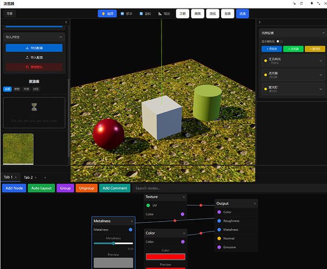The width and height of the screenshot is (327, 269).
Task: Switch to 侧视 side view
Action: (197, 13)
